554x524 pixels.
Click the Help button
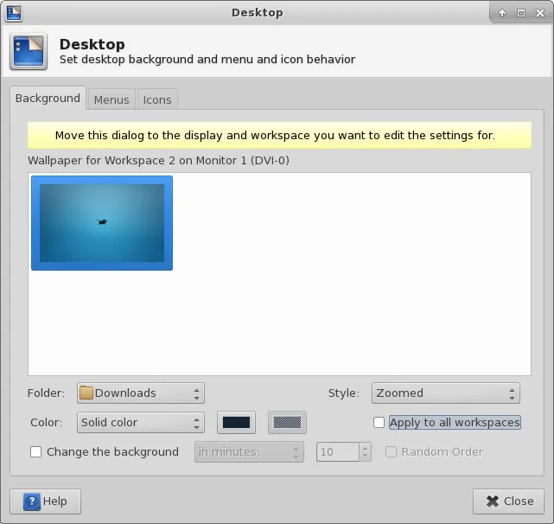tap(45, 502)
